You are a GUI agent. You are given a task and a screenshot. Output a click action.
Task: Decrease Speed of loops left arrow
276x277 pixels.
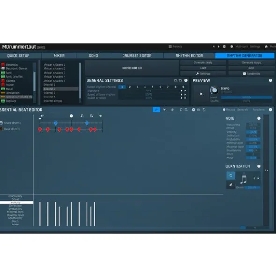point(181,98)
